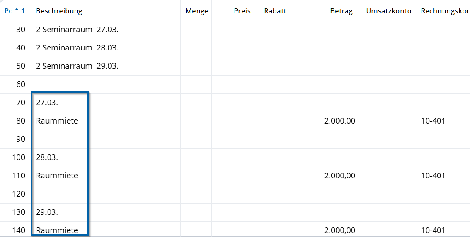Select the 2.000,00 amount in row 80
This screenshot has height=237, width=470.
point(340,121)
